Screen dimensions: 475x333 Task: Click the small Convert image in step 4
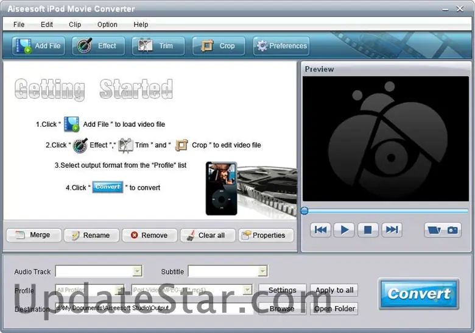click(108, 187)
